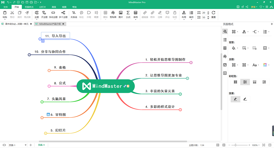This screenshot has height=148, width=274.
Task: Open the outline list panel in sidebar
Action: (x=225, y=40)
